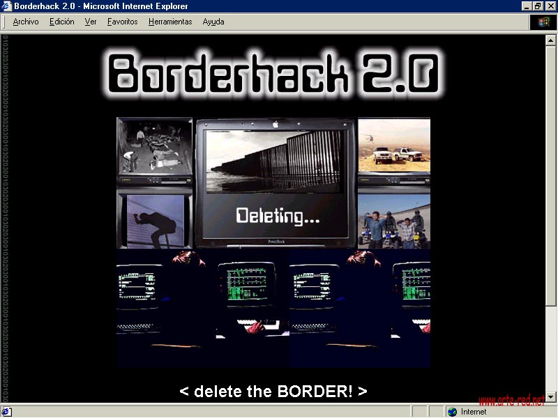Restore the browser window size
The height and width of the screenshot is (418, 558).
click(x=538, y=6)
